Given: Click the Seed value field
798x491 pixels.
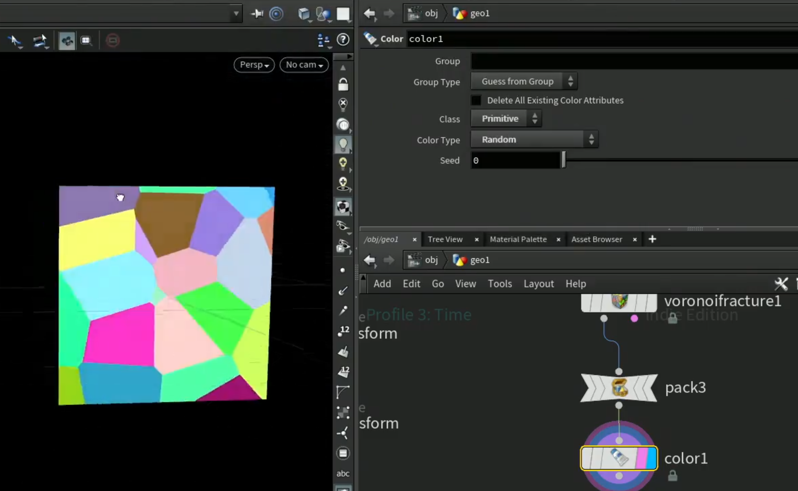Looking at the screenshot, I should pos(515,160).
